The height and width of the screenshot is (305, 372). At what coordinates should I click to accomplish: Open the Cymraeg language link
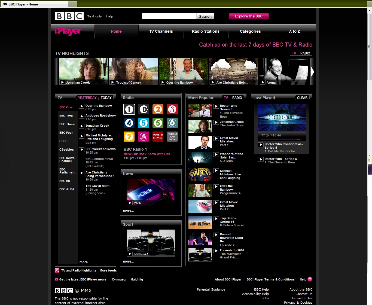pos(119,279)
